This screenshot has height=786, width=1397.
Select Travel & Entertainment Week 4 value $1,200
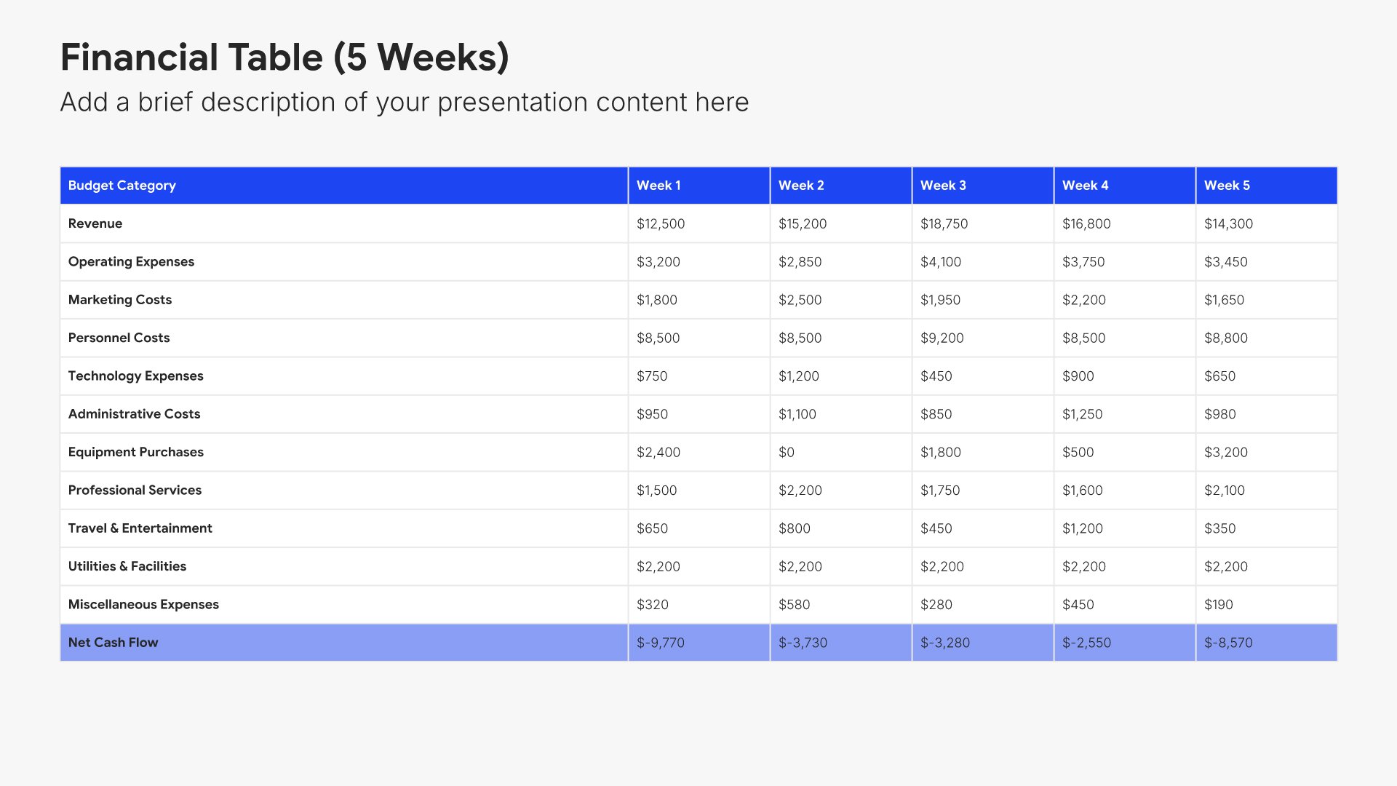[x=1083, y=528]
